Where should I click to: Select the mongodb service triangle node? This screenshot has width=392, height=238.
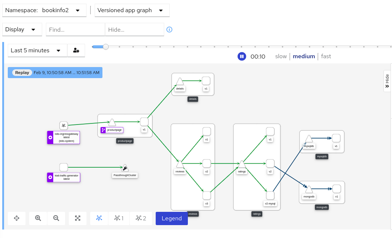click(309, 189)
